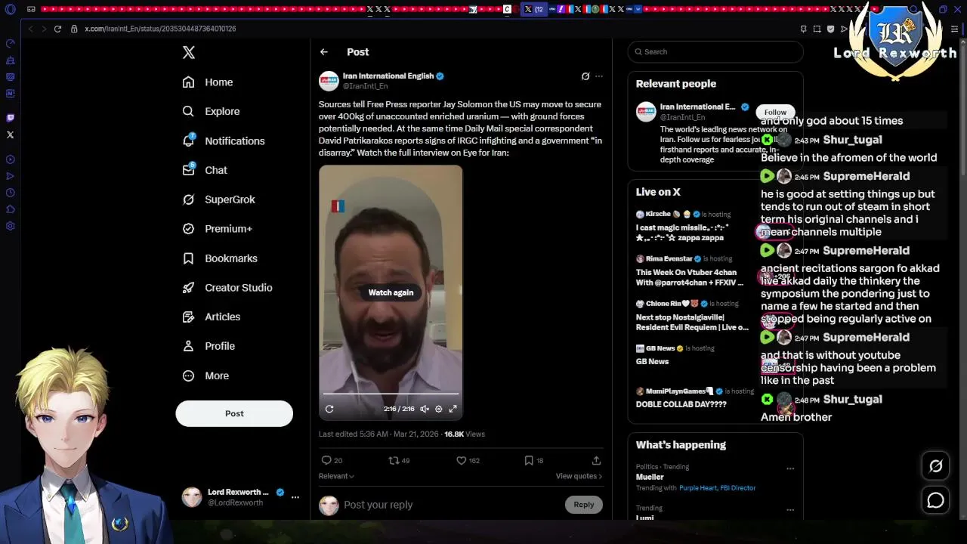Go back with the Post back arrow
967x544 pixels.
coord(324,52)
